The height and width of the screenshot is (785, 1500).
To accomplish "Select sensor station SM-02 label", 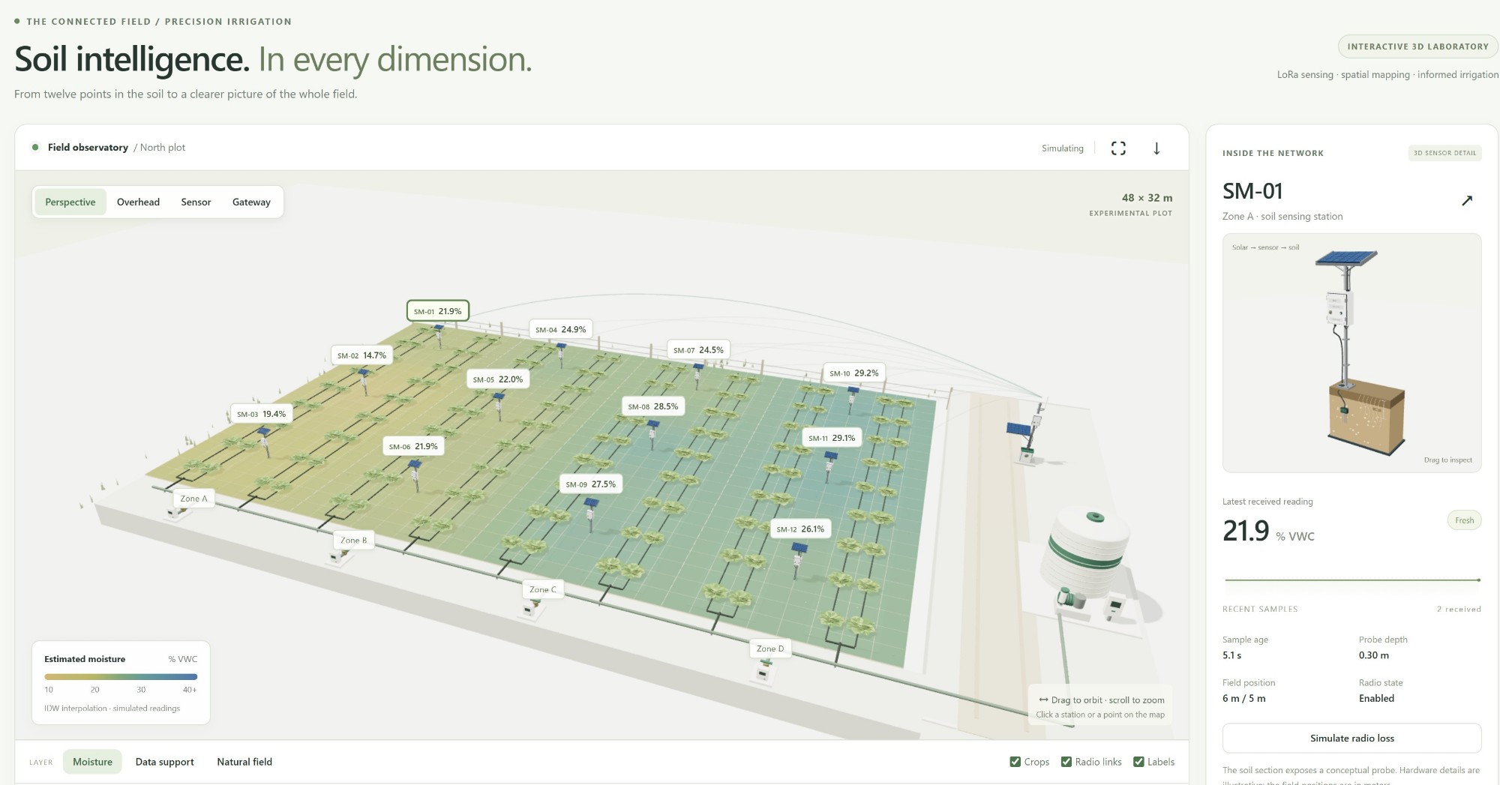I will click(x=362, y=355).
